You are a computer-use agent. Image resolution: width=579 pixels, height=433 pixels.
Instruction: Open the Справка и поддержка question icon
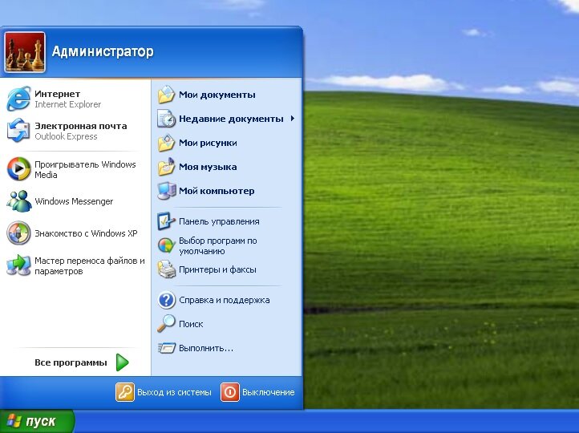pos(167,300)
